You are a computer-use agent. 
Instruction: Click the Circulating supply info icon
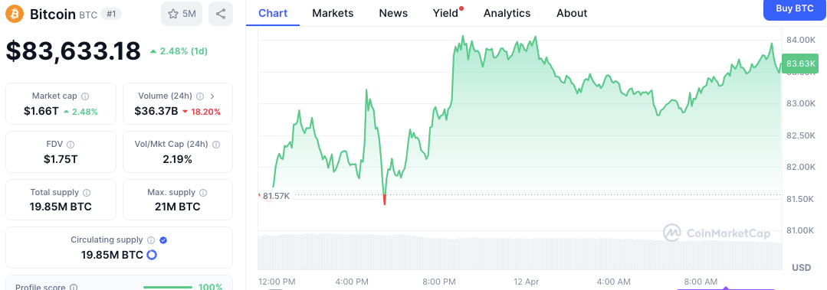click(x=151, y=240)
